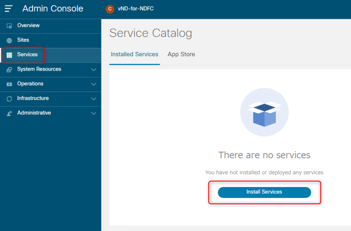
Task: Click "There are no services" text
Action: (x=264, y=155)
